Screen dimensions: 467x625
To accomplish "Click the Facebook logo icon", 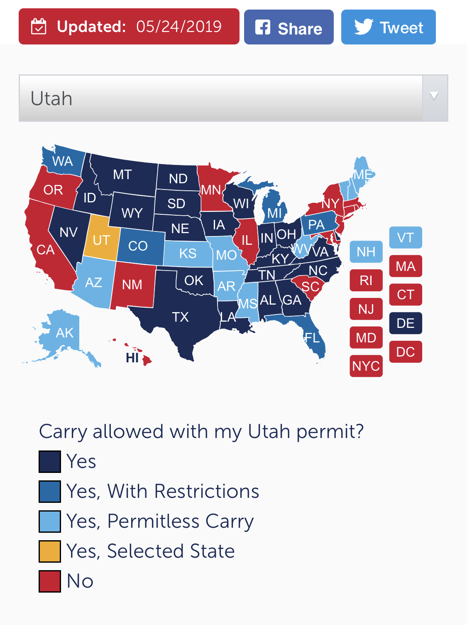I will point(262,27).
